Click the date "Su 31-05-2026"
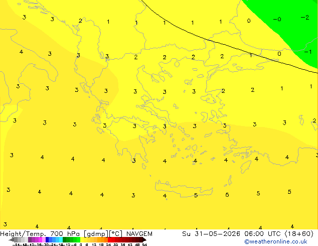Screen dimensions: 318x246 [x=211, y=234]
